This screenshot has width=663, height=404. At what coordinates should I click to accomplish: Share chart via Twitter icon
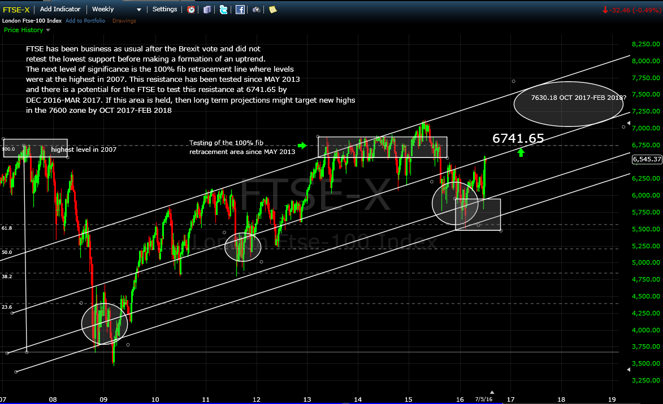coord(224,9)
